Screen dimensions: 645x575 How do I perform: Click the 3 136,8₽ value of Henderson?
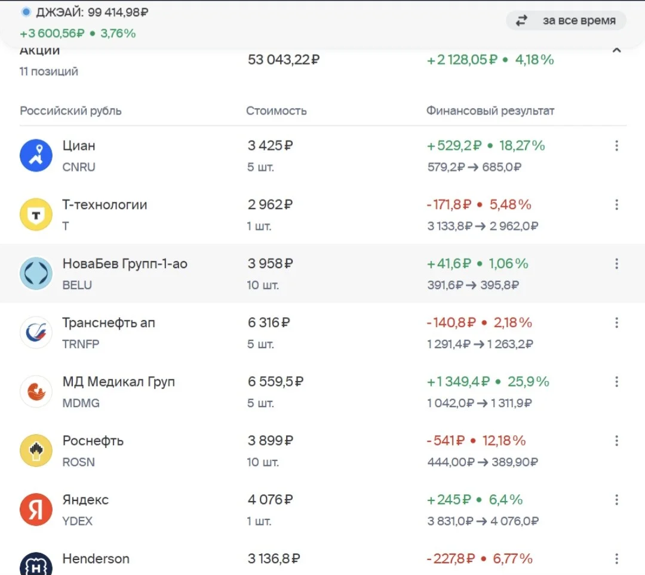click(274, 558)
